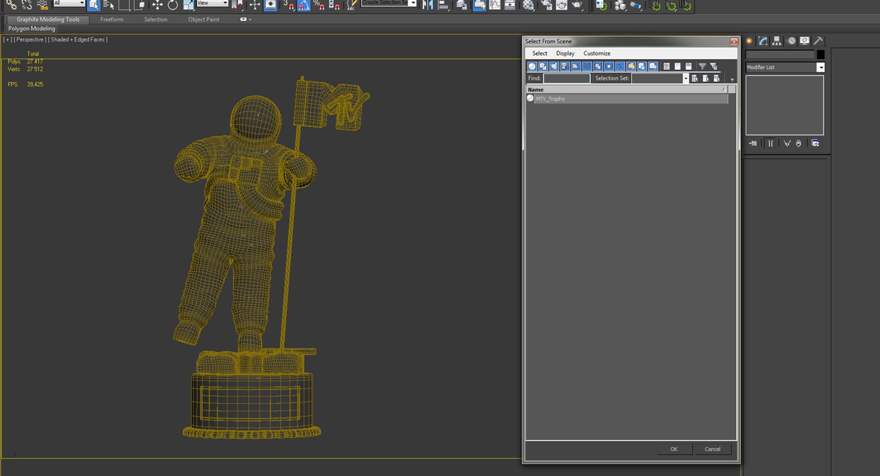Open the Shaded + Edged Faces viewport menu
880x476 pixels.
tap(78, 39)
